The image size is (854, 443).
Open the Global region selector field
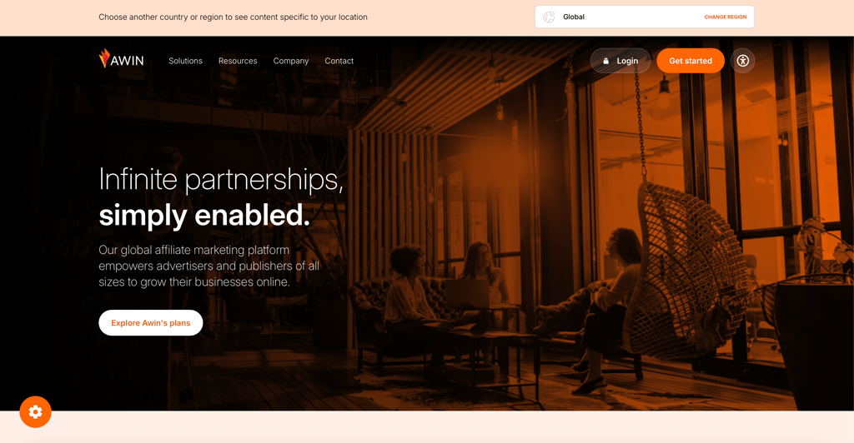coord(645,17)
